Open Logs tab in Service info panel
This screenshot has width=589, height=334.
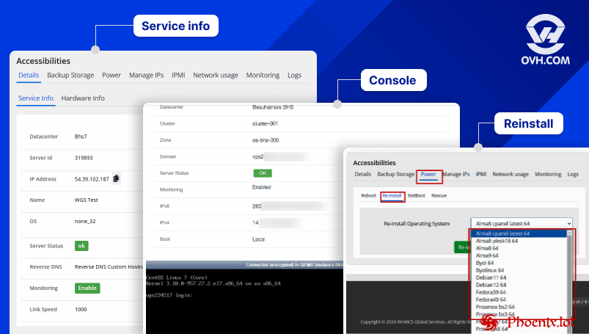(295, 75)
